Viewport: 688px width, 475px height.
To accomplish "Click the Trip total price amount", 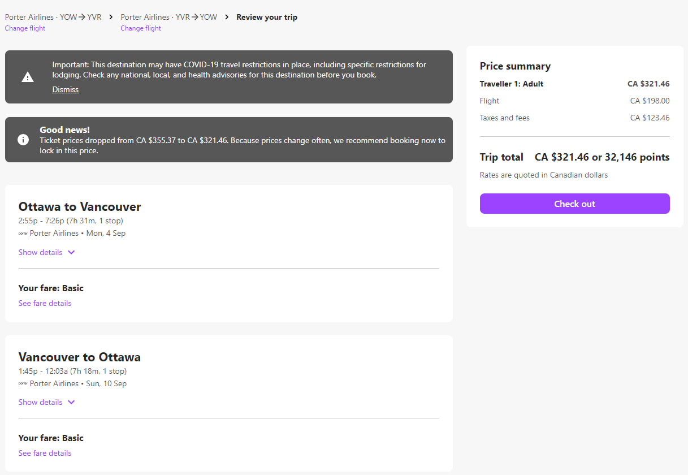I will click(602, 157).
